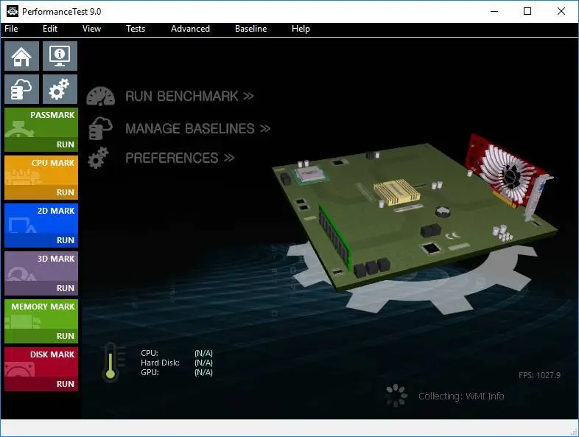Image resolution: width=579 pixels, height=437 pixels.
Task: Click the PREFERENCES link
Action: 180,158
